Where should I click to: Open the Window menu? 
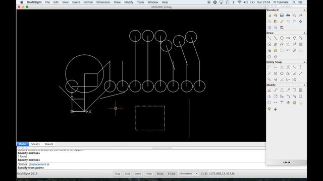[153, 2]
